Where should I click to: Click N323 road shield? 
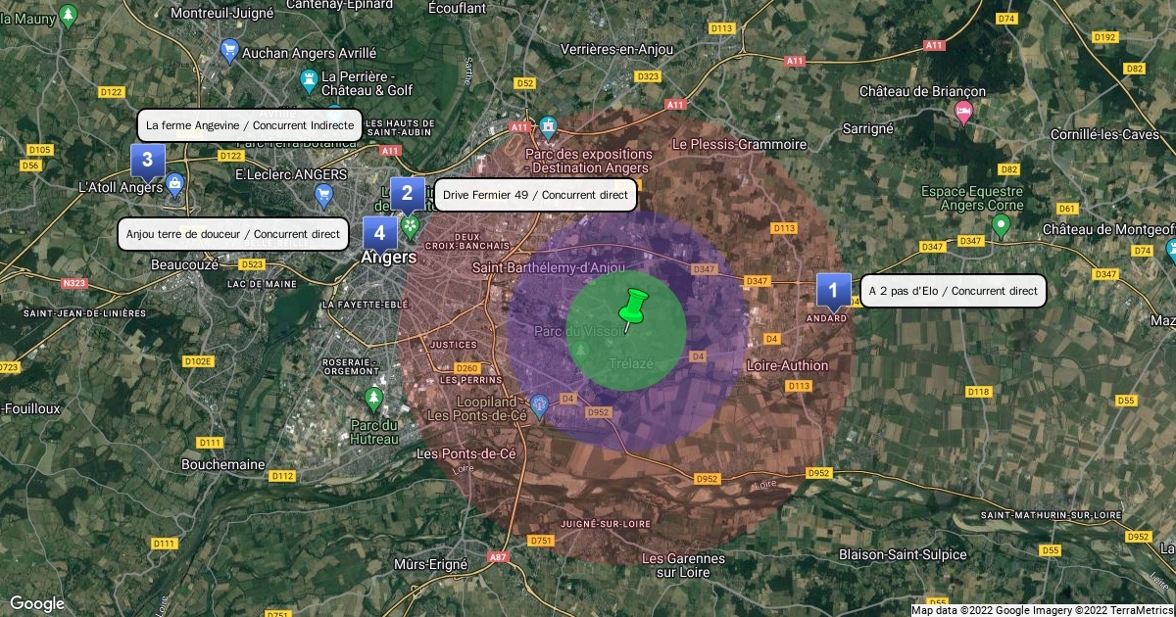pyautogui.click(x=73, y=283)
